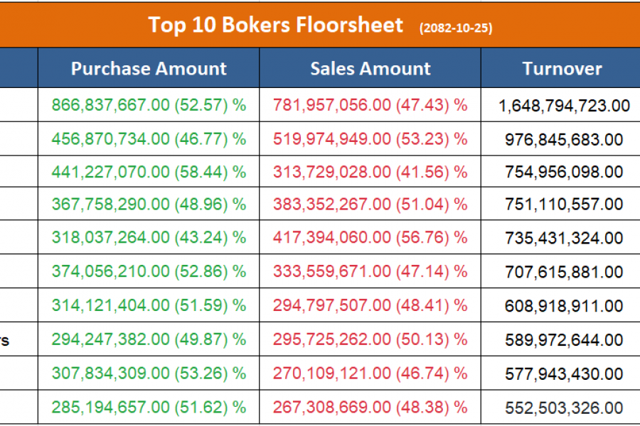Click the Sales Amount column header
Screen dimensions: 640x426
(370, 69)
